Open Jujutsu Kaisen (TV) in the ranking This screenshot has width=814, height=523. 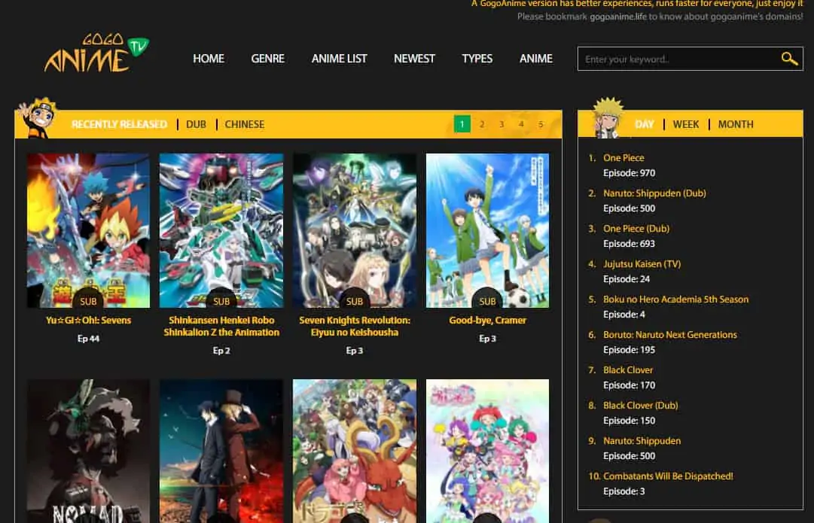pyautogui.click(x=642, y=263)
